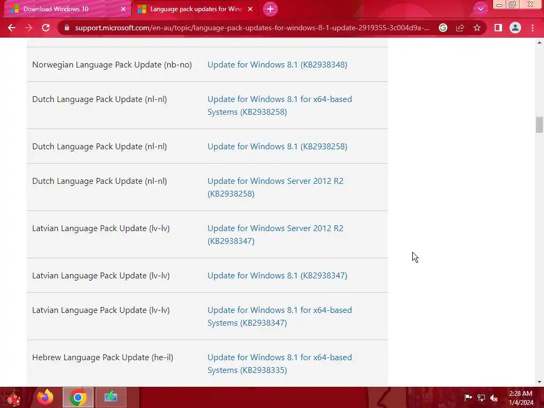Open the taskbar clock showing 2:28 AM
This screenshot has width=544, height=408.
click(521, 397)
